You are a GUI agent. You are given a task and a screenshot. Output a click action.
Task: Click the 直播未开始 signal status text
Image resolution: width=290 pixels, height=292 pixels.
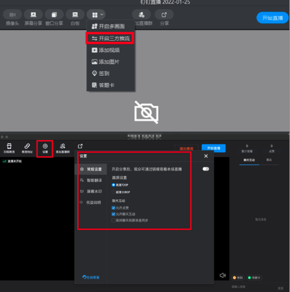(x=15, y=161)
